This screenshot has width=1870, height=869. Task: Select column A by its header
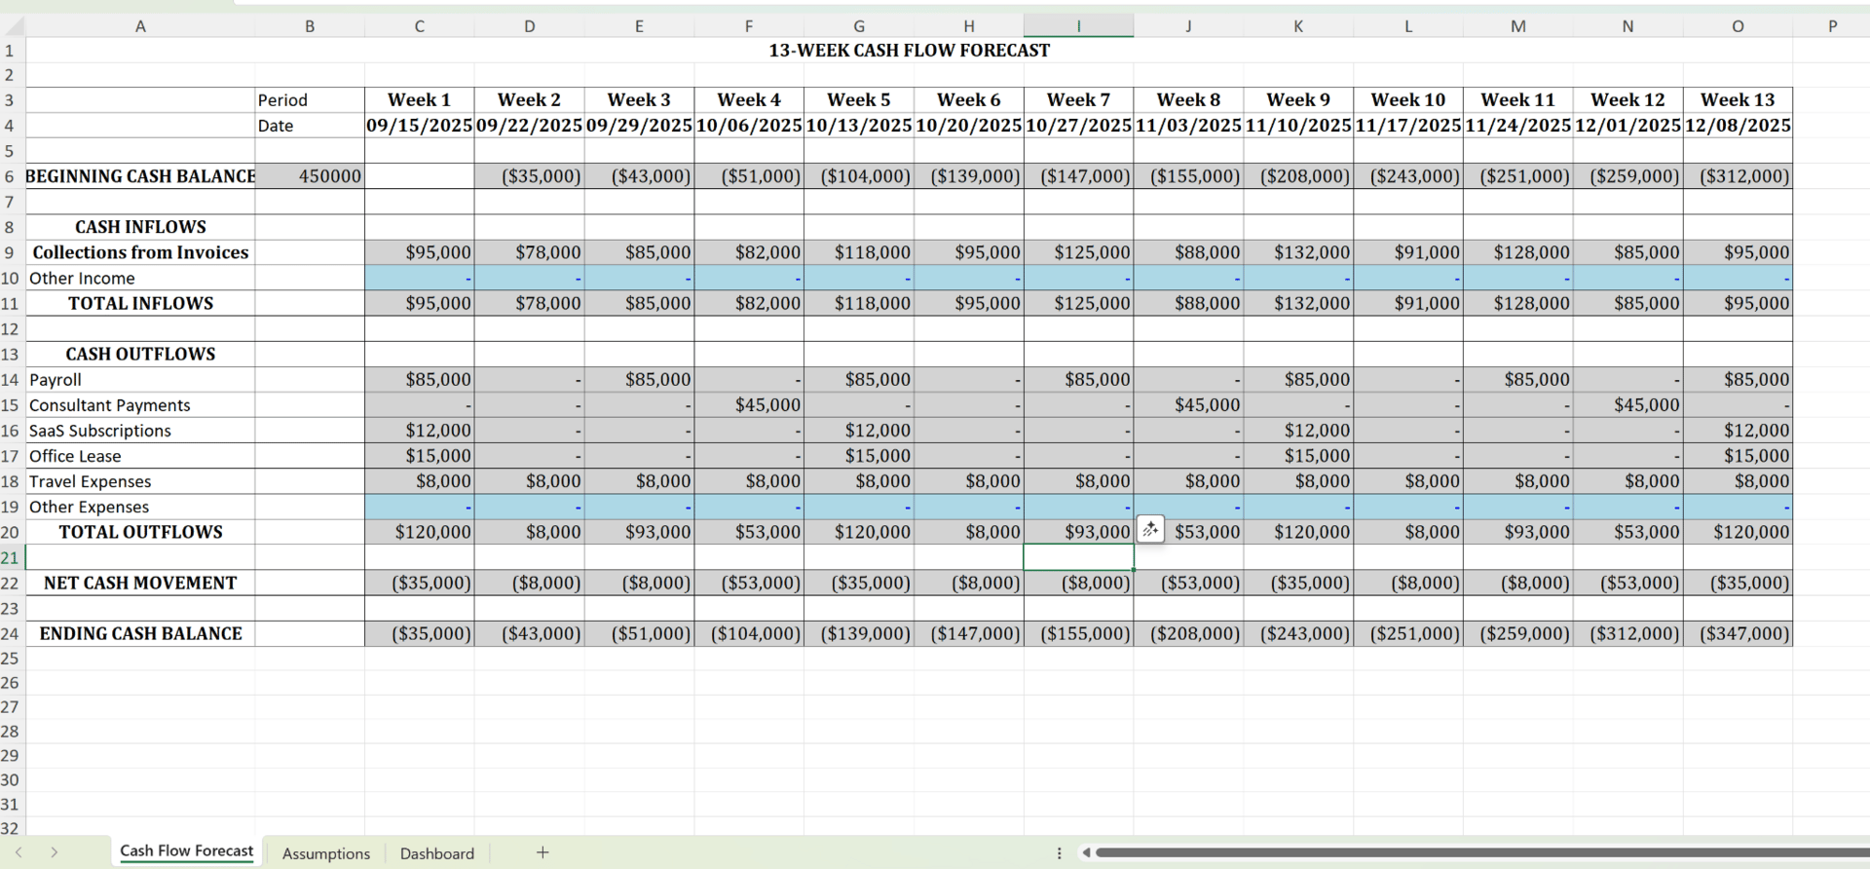tap(140, 26)
